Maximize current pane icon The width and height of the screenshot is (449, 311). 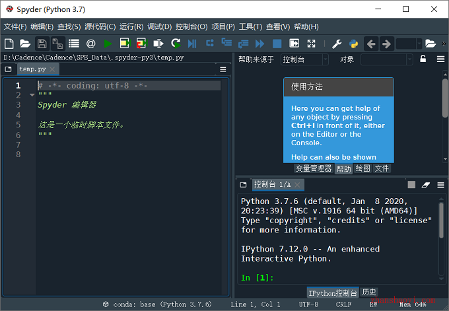(x=294, y=44)
